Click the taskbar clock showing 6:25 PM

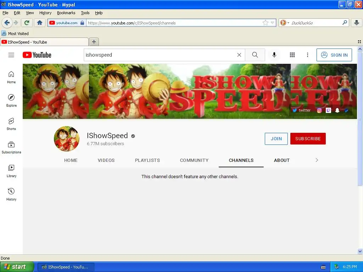[350, 267]
